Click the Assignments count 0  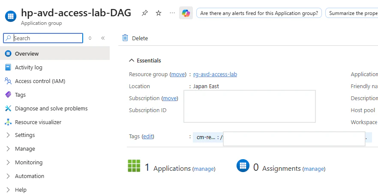coord(256,167)
